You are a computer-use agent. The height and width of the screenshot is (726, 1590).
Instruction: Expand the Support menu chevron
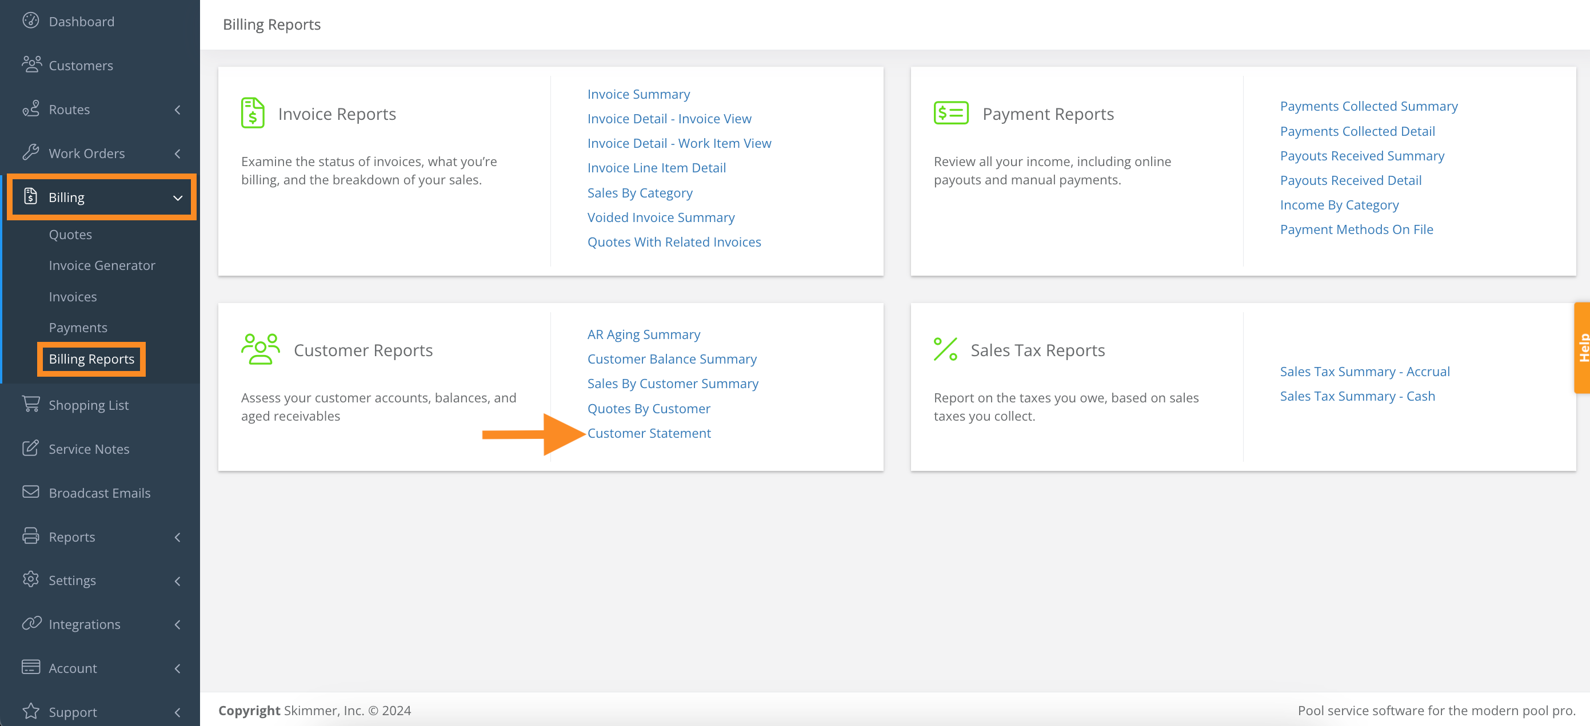pyautogui.click(x=178, y=712)
